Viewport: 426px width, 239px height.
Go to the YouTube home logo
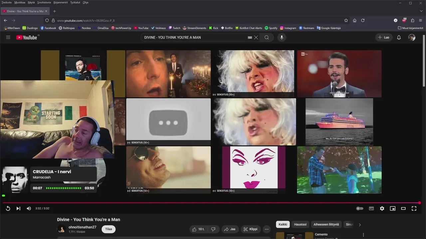coord(27,38)
